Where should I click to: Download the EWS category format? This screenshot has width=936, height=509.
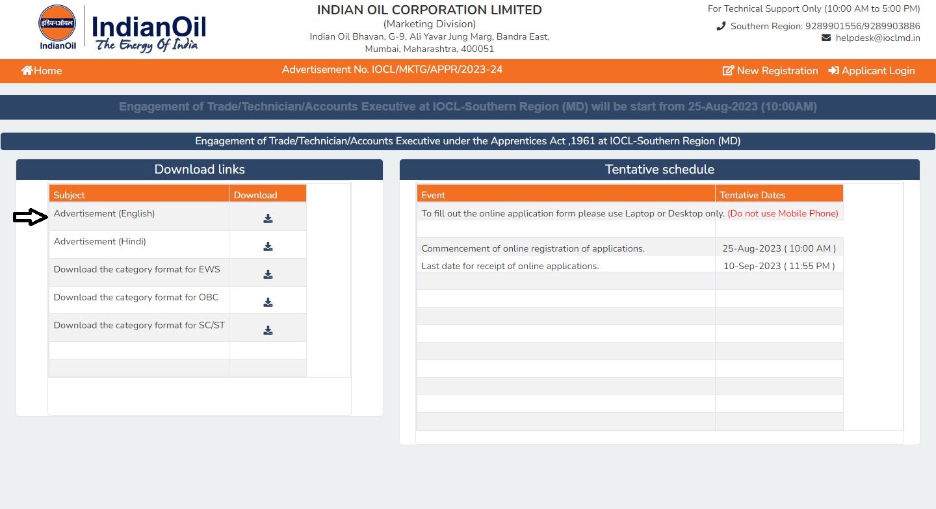coord(268,274)
